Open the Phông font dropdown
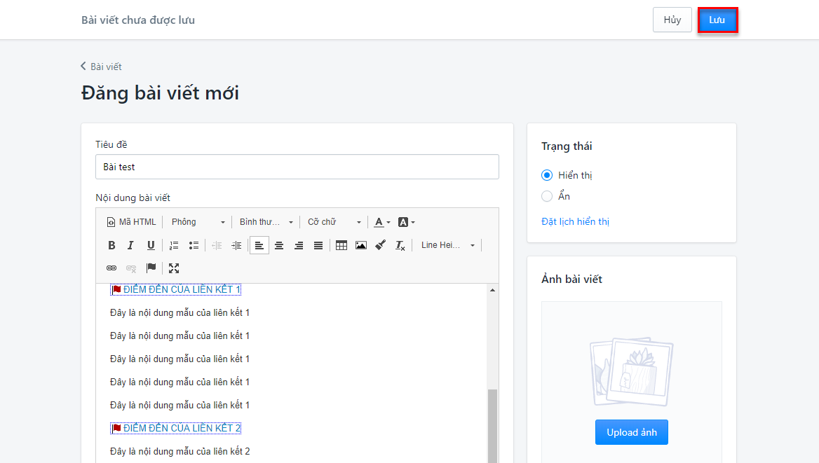This screenshot has width=819, height=463. tap(198, 222)
